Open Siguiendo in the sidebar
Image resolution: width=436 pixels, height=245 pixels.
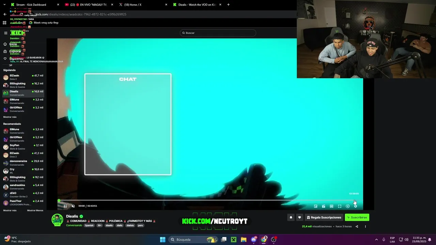(13, 59)
